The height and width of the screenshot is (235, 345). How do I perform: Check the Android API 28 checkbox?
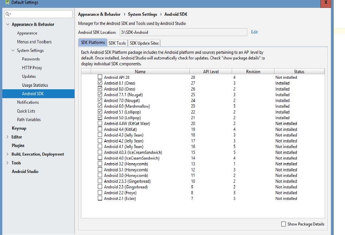(x=100, y=77)
